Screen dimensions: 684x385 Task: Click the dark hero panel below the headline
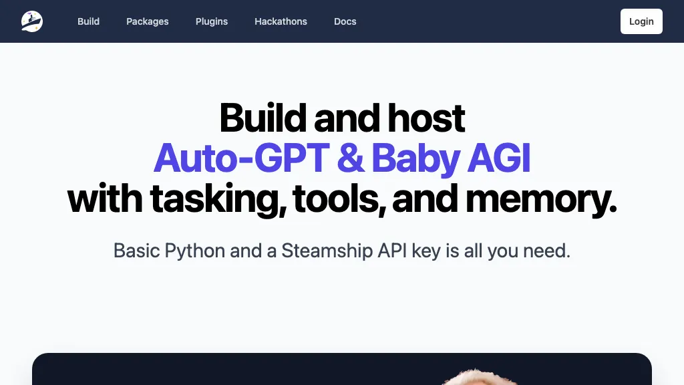[342, 371]
